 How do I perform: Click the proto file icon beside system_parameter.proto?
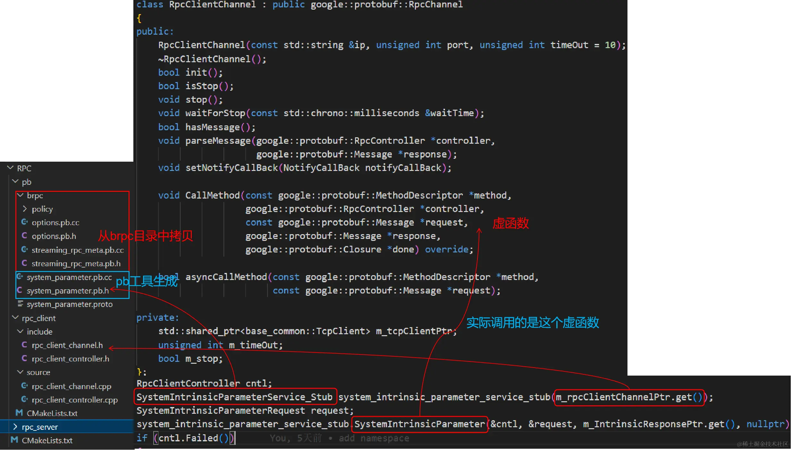click(x=20, y=304)
